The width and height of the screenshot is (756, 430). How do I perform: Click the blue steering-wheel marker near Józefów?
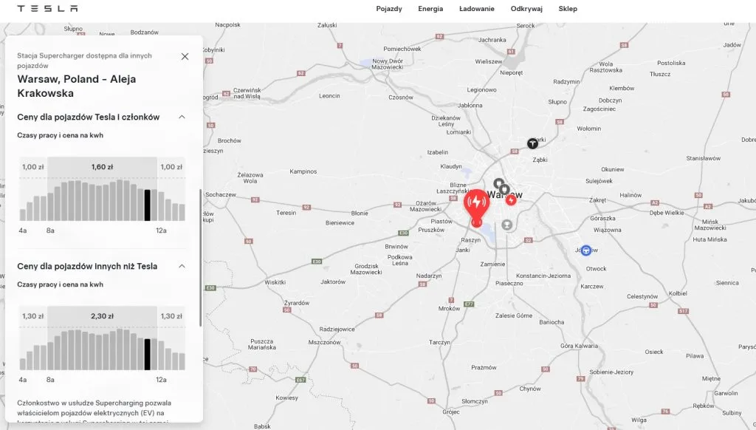pyautogui.click(x=586, y=250)
